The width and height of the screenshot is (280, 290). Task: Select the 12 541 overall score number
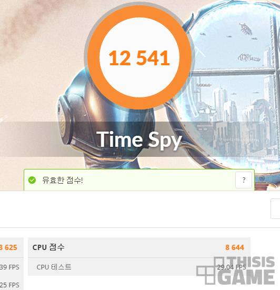pos(139,58)
